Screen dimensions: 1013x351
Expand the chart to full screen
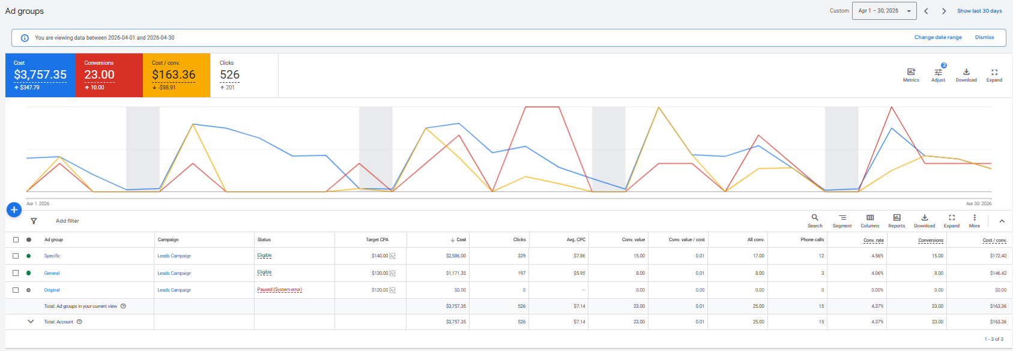pos(994,75)
